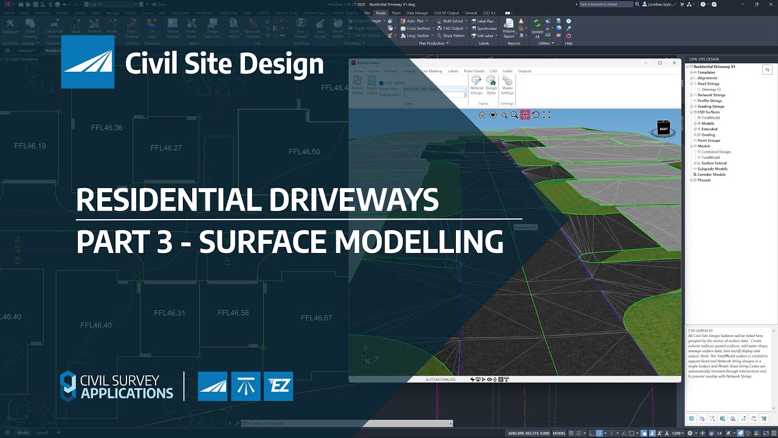The width and height of the screenshot is (778, 438).
Task: Expand the Surface Extend tree node
Action: click(695, 163)
